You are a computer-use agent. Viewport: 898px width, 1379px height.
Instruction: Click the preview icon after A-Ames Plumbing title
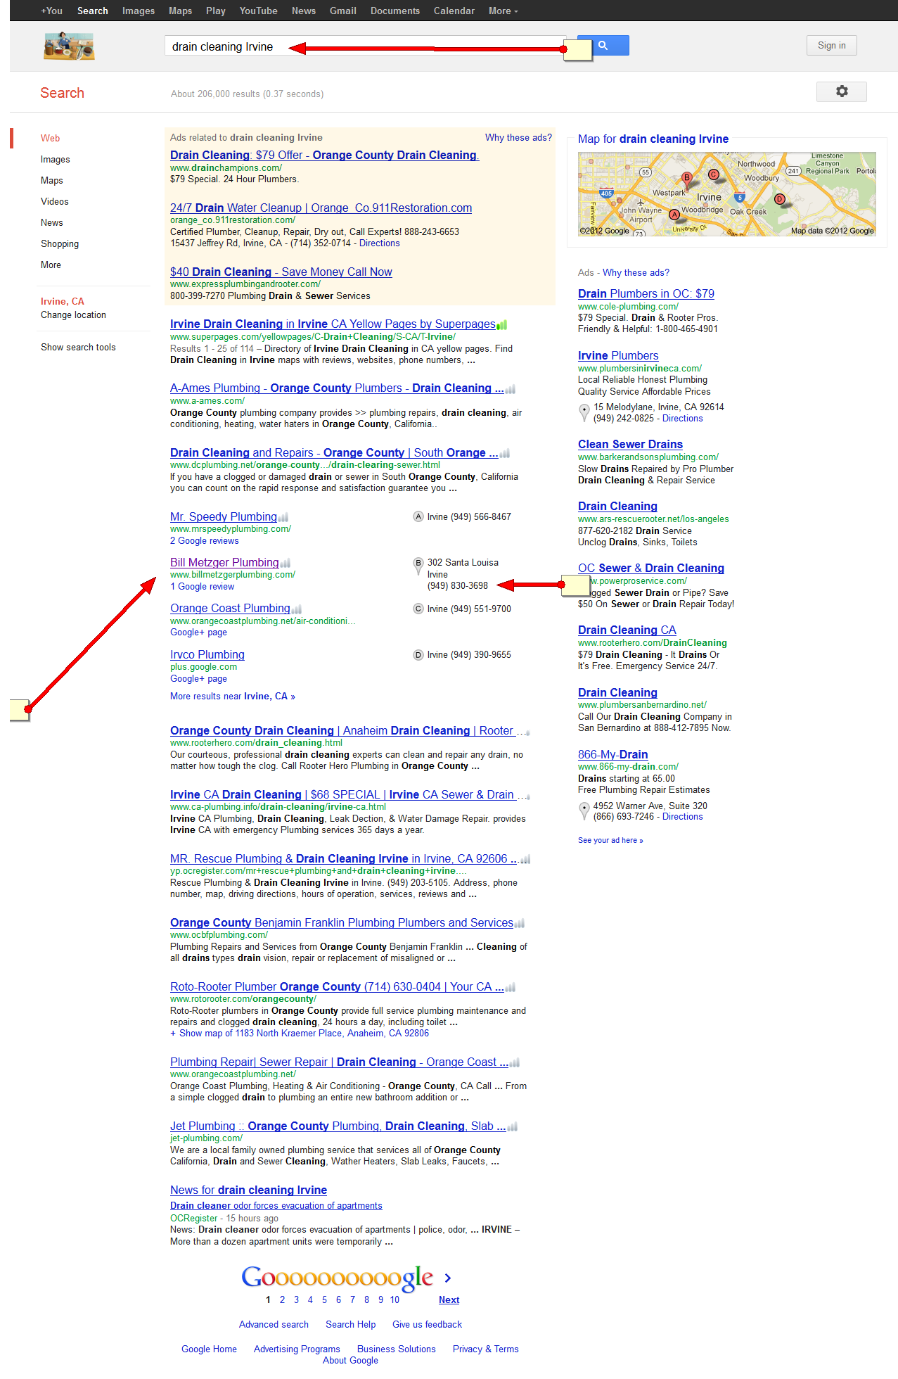click(510, 389)
